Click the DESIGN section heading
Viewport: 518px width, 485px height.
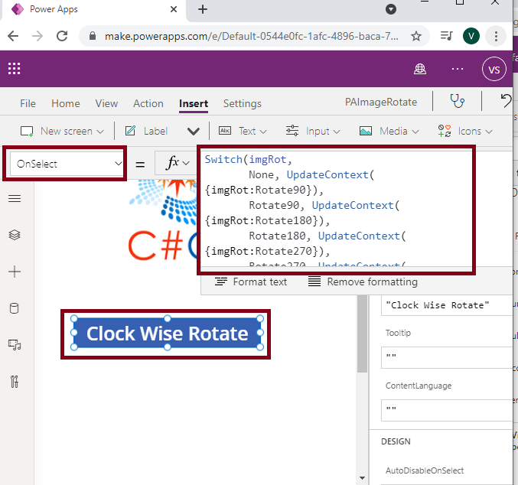(x=396, y=441)
